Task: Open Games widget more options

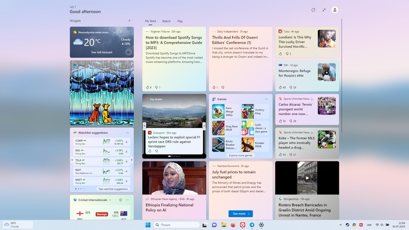Action: click(x=266, y=99)
